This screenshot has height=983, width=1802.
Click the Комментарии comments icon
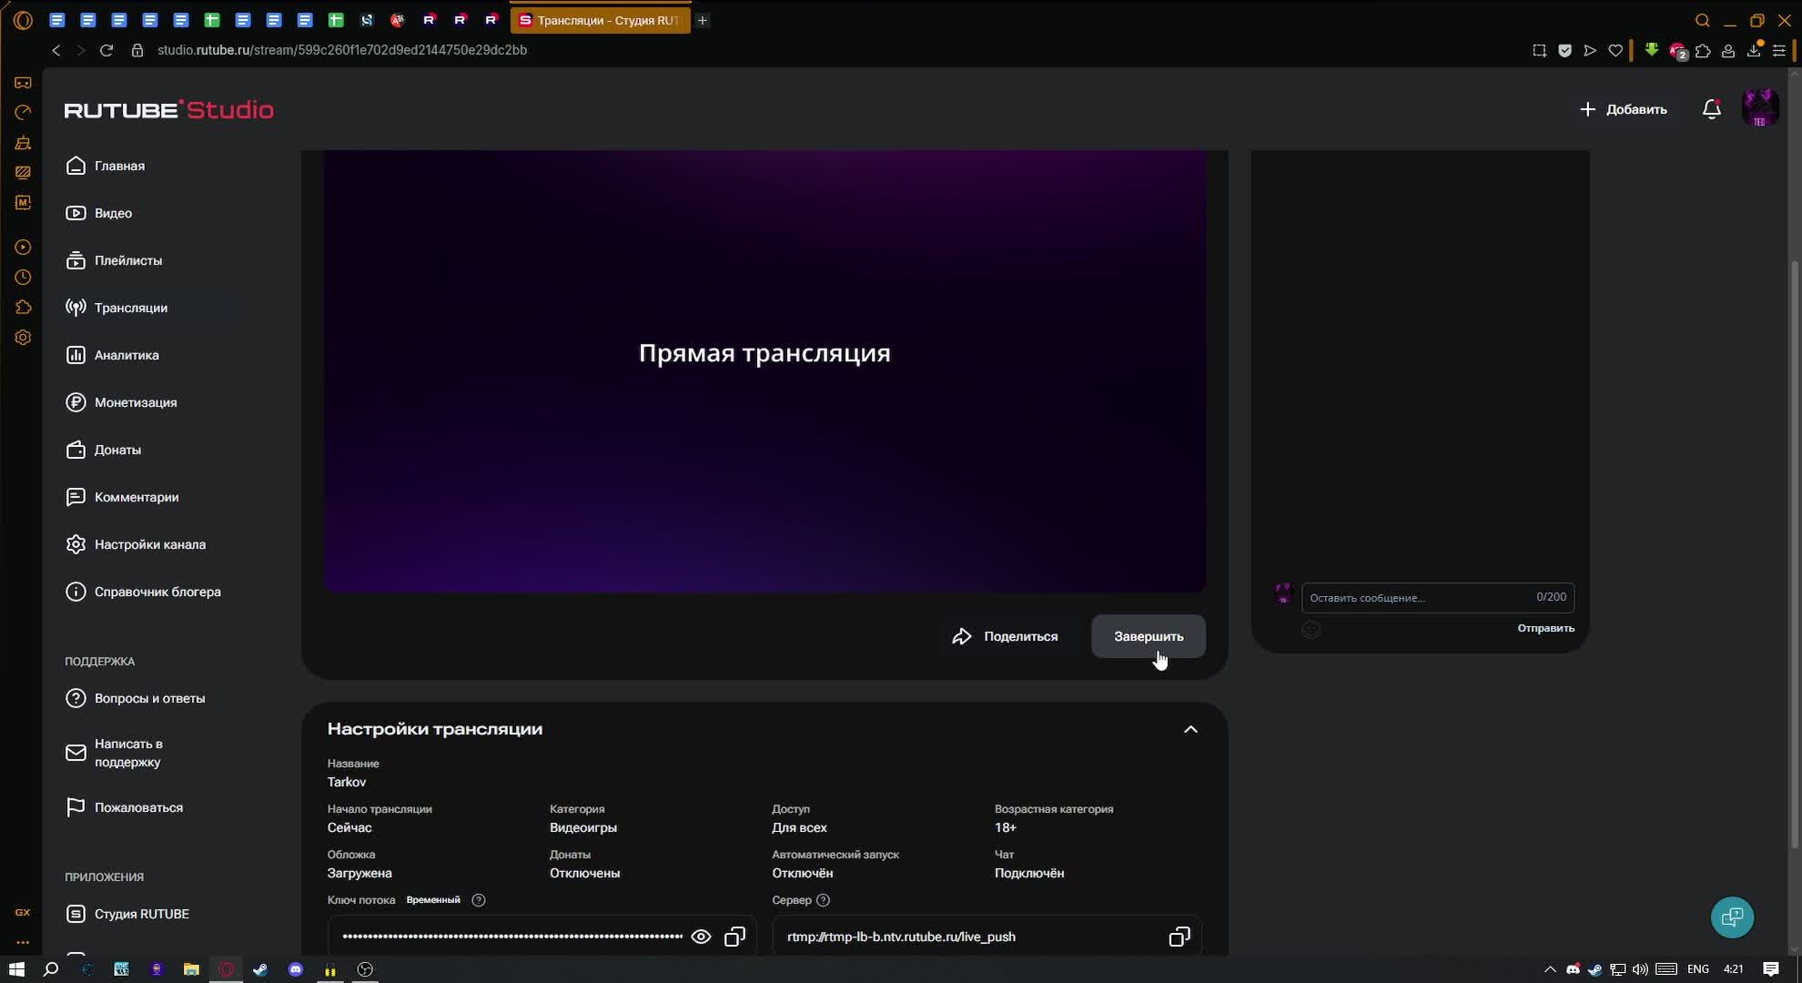coord(76,496)
